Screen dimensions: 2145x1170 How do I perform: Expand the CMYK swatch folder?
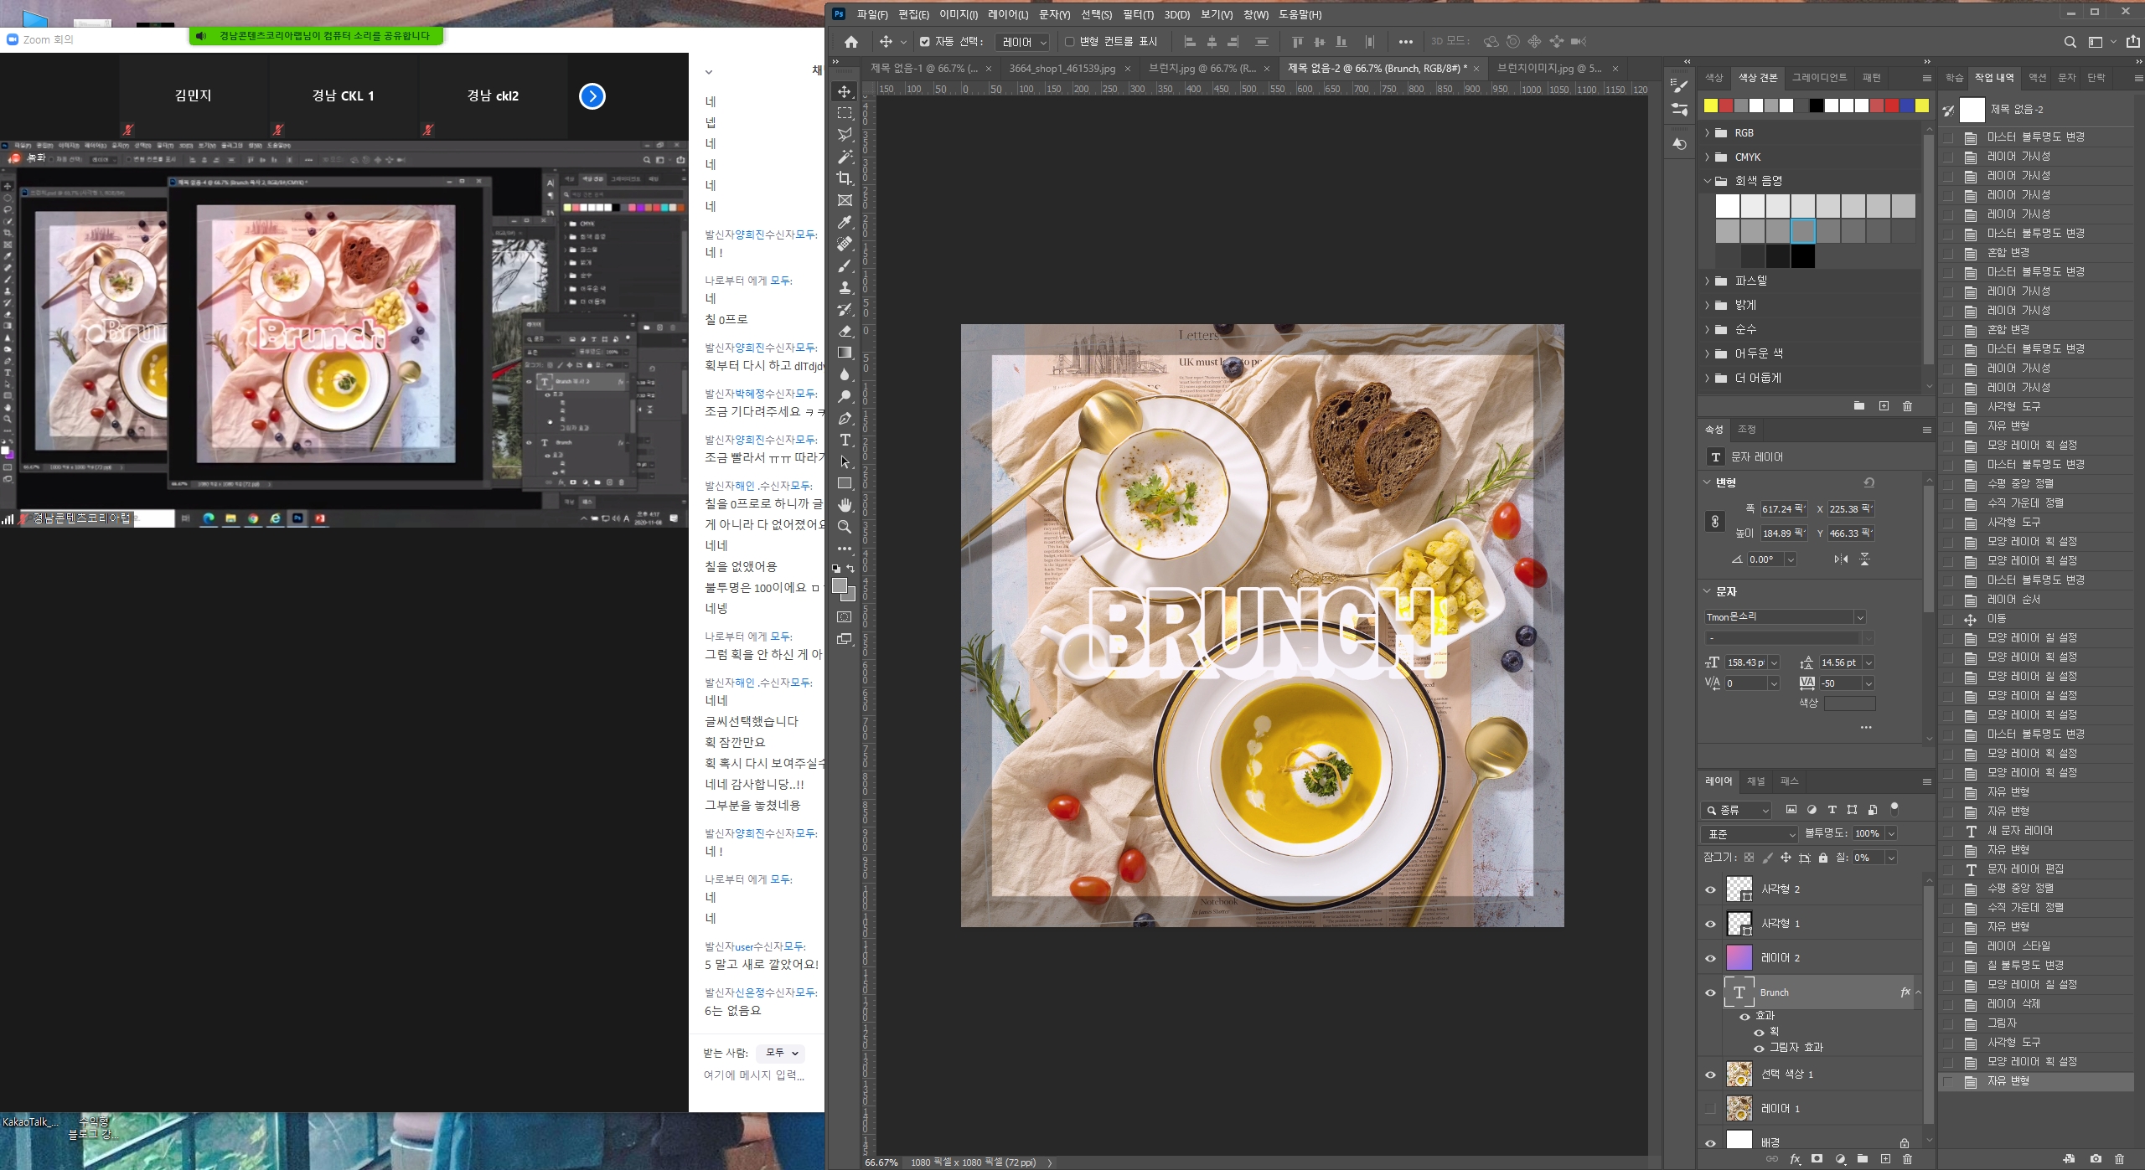1708,157
